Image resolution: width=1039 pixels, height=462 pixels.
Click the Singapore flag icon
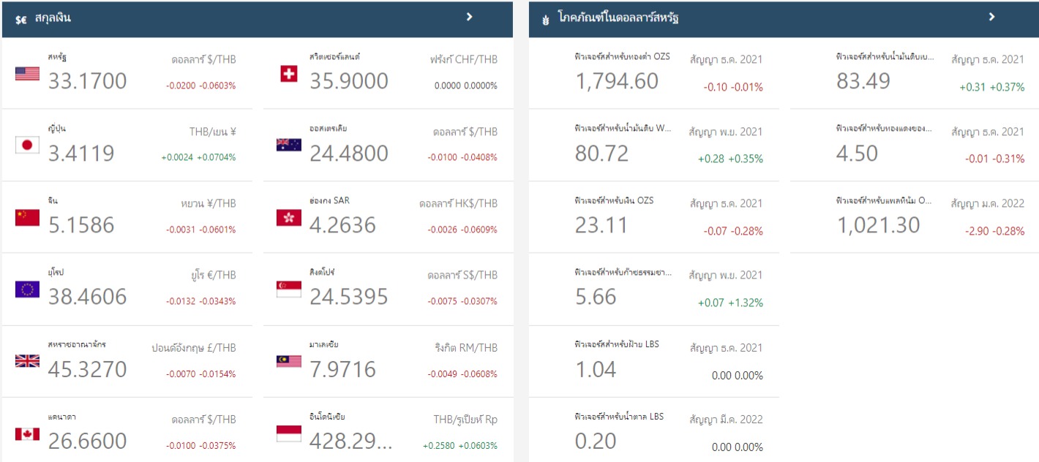click(289, 289)
